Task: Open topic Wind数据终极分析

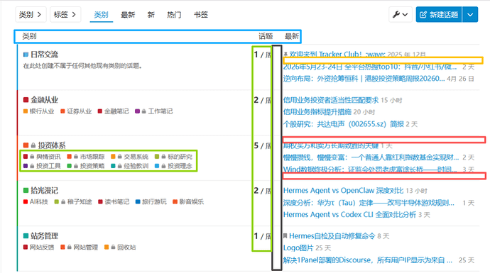Action: 370,169
